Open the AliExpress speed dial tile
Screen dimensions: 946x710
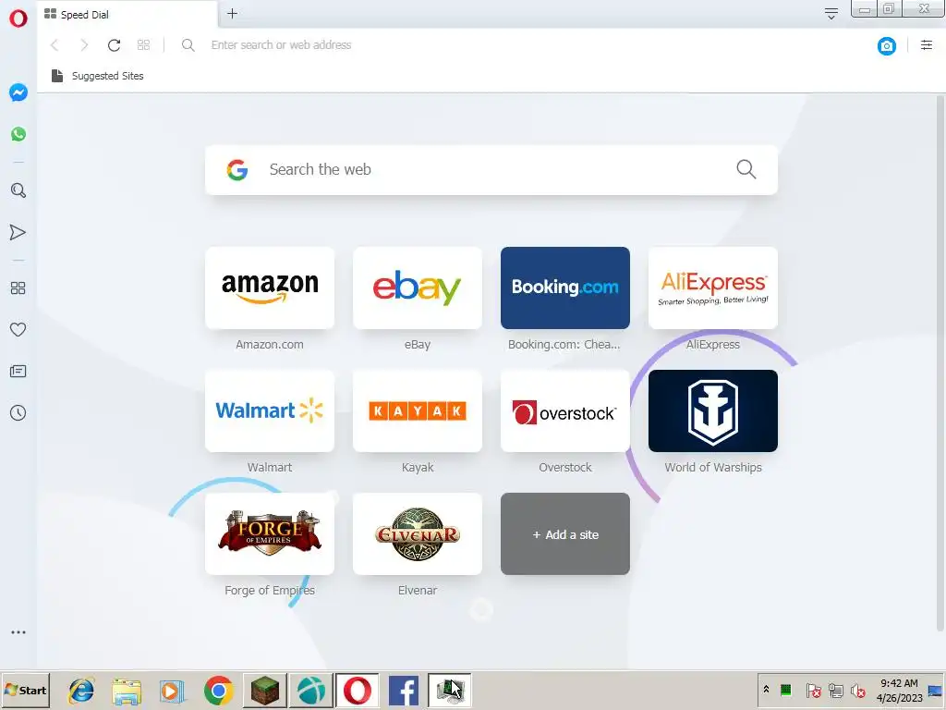(x=713, y=288)
